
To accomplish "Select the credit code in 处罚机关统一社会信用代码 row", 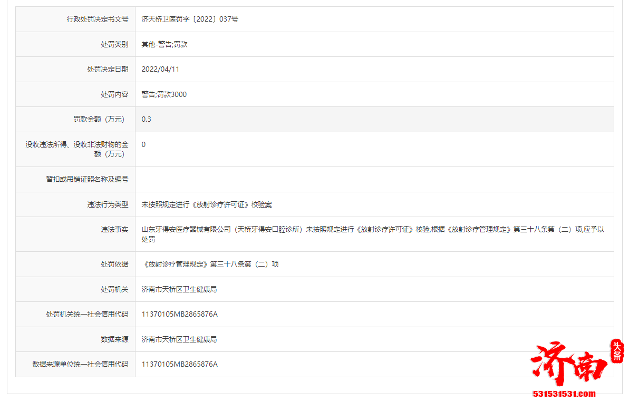I will [x=179, y=314].
